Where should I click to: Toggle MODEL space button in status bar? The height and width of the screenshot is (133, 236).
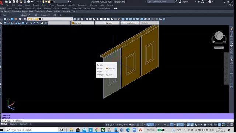pyautogui.click(x=132, y=125)
